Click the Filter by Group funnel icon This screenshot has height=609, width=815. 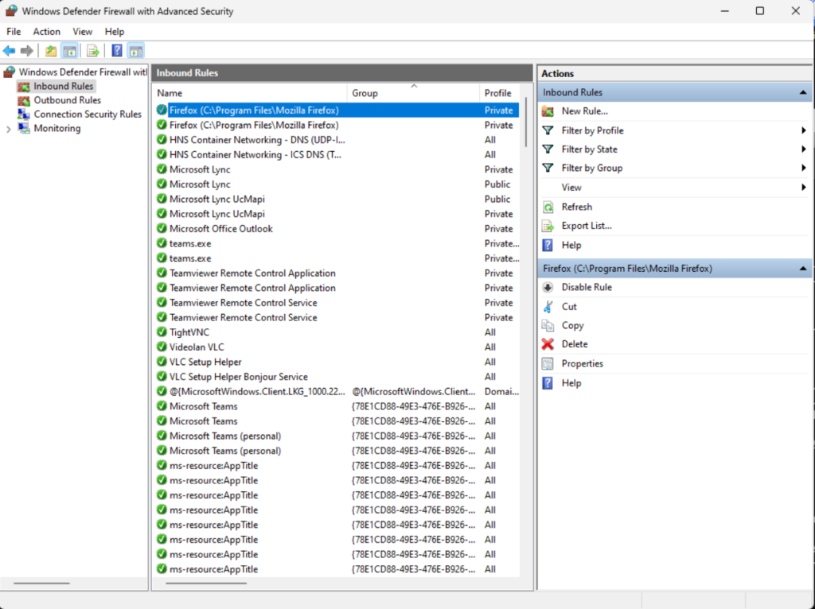(x=548, y=168)
